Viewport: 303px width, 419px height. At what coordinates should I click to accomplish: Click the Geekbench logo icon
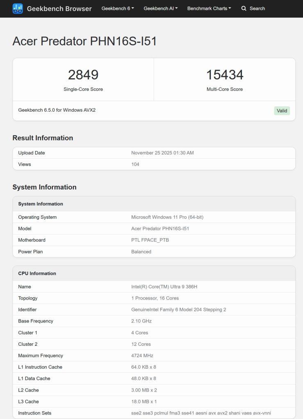18,8
